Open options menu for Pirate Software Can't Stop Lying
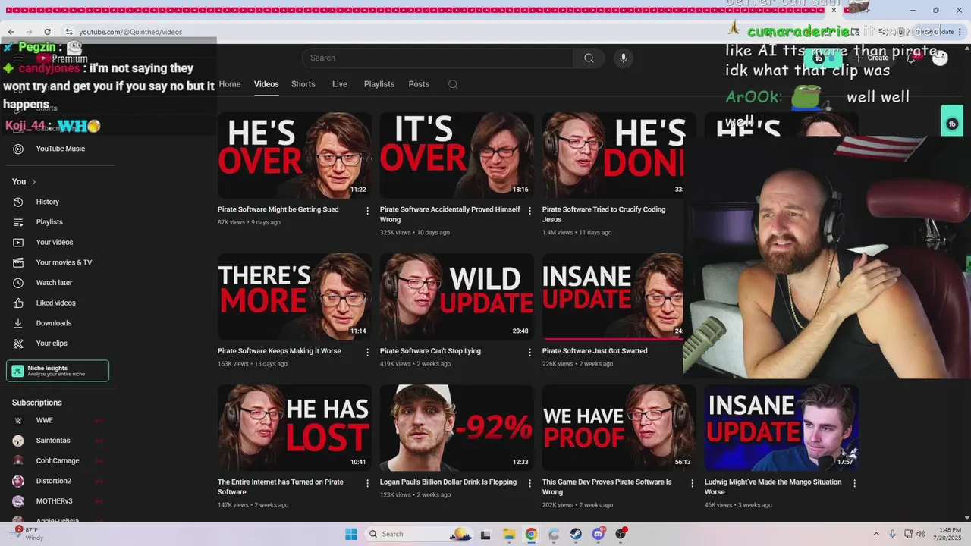The height and width of the screenshot is (546, 971). pos(530,353)
